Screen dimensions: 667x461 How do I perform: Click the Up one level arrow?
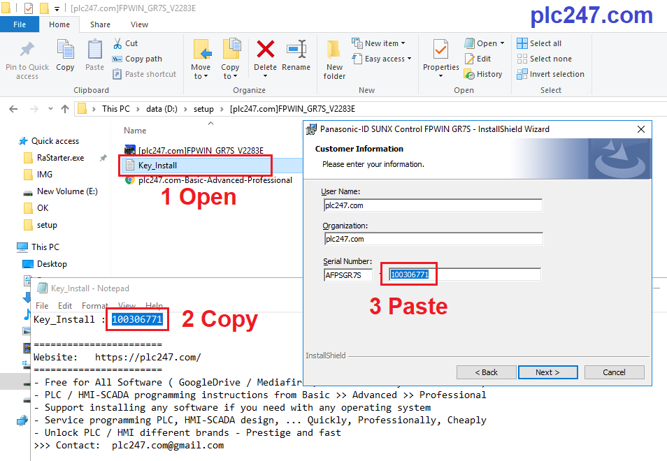tap(65, 109)
